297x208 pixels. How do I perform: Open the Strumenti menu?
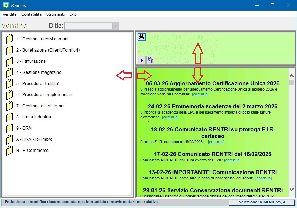55,14
